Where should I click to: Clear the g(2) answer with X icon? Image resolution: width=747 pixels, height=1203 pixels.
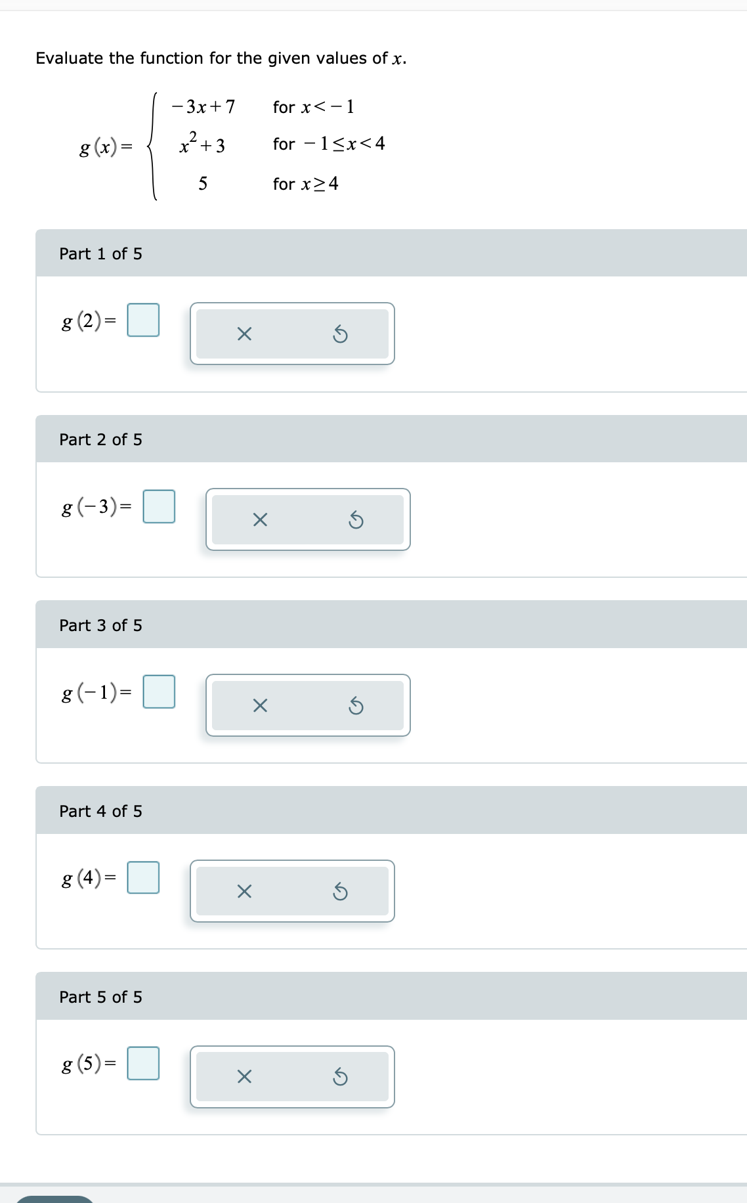tap(244, 334)
